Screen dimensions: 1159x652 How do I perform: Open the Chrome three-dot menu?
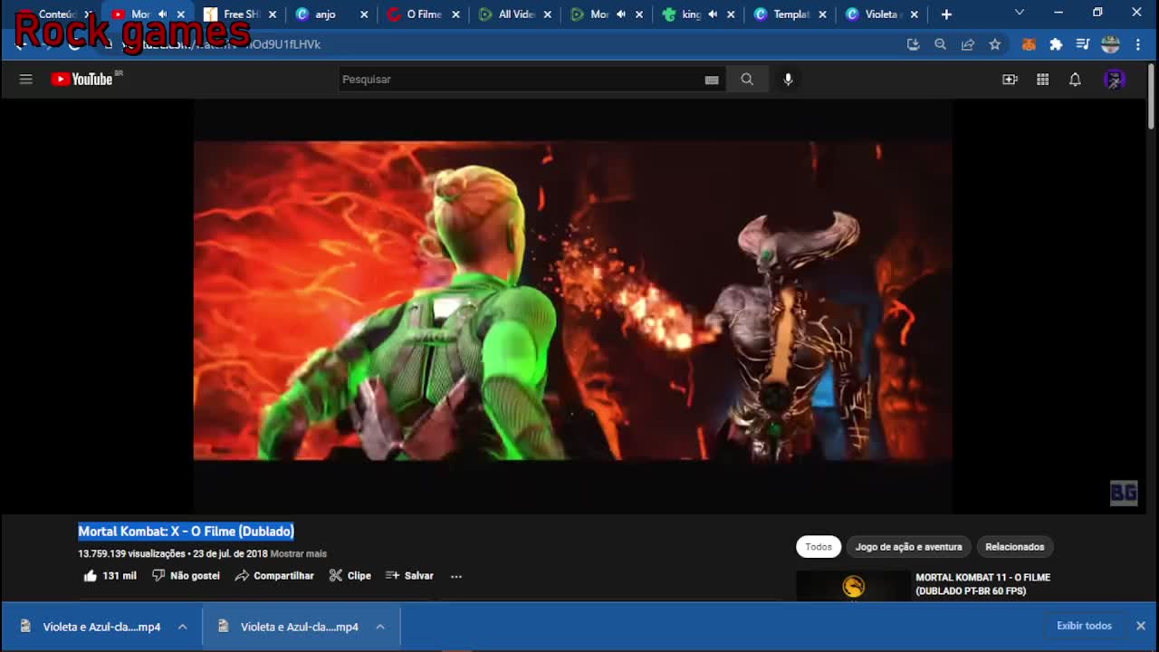pyautogui.click(x=1138, y=44)
